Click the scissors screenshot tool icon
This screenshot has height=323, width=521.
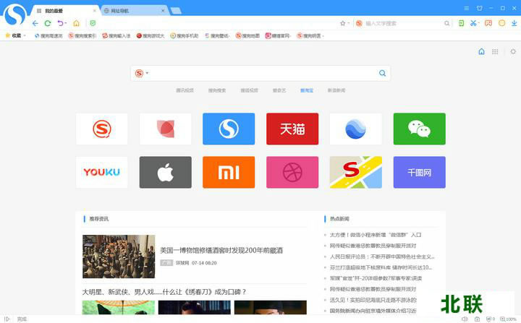point(473,23)
